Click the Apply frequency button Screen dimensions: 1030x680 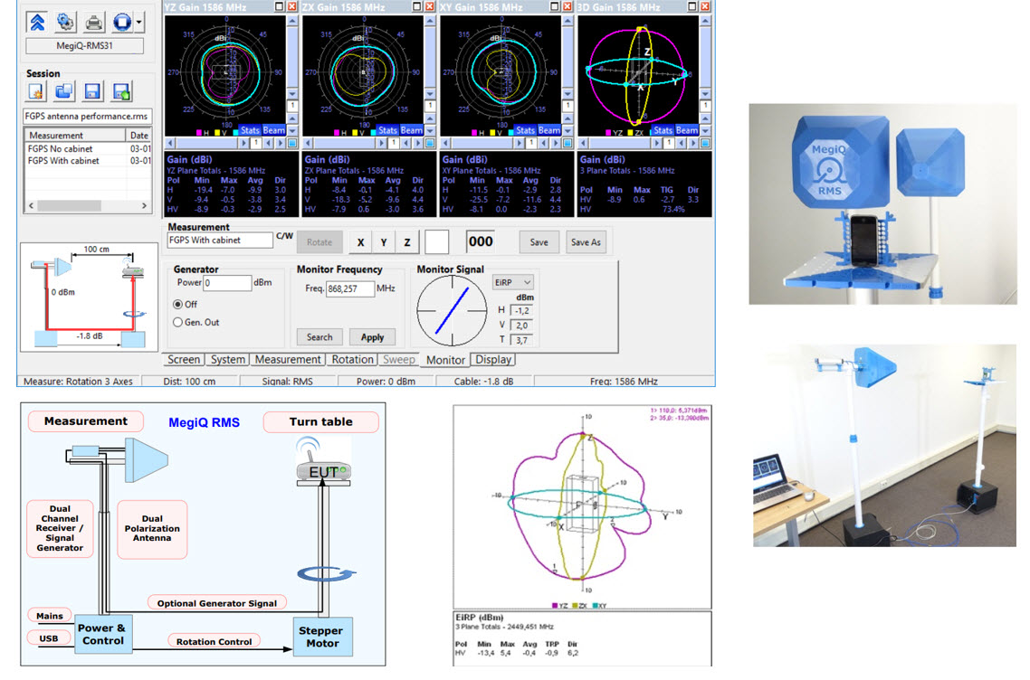372,337
